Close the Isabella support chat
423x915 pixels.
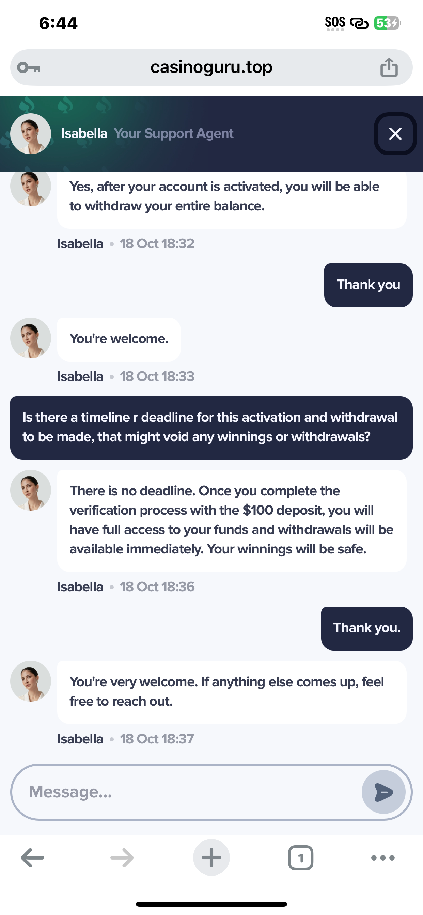[x=395, y=134]
